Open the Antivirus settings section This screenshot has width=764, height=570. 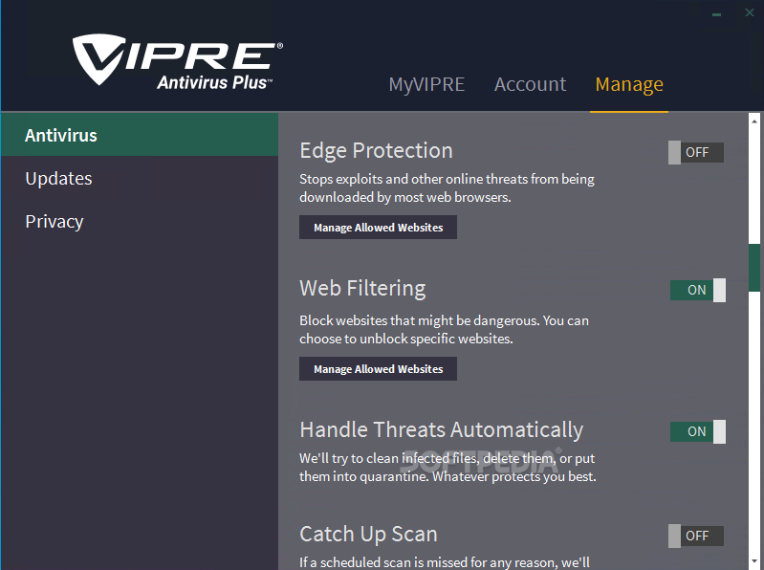coord(140,135)
